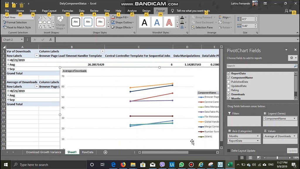Enable the PublishedDate field checkbox
Viewport: 300px width, 169px height.
pos(229,82)
